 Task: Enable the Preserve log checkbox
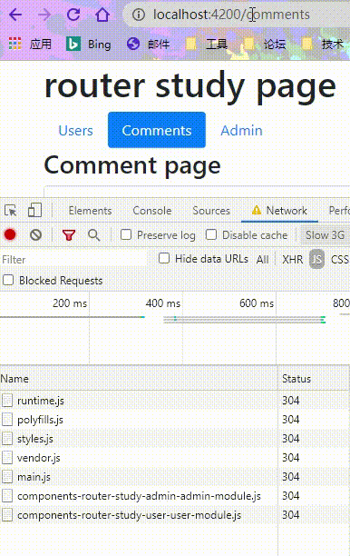point(126,234)
